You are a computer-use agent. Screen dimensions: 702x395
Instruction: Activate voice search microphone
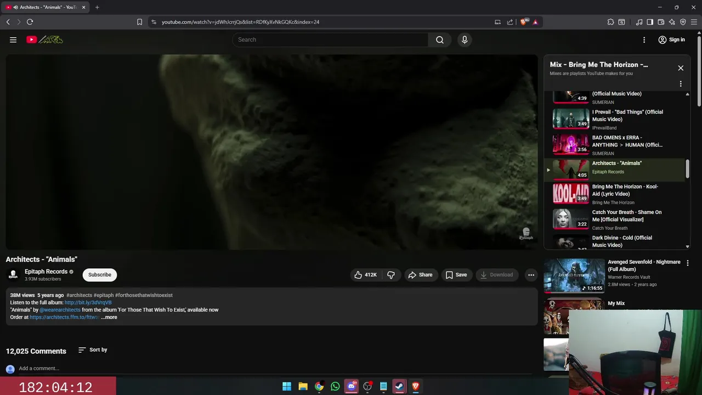click(465, 39)
